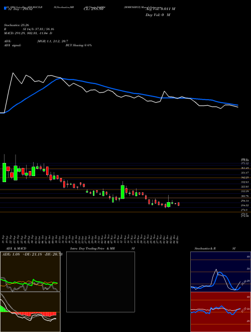Click the ADX '(MGR) 1.1, 21.2, 20.7' values
This screenshot has width=251, height=332.
(52, 41)
